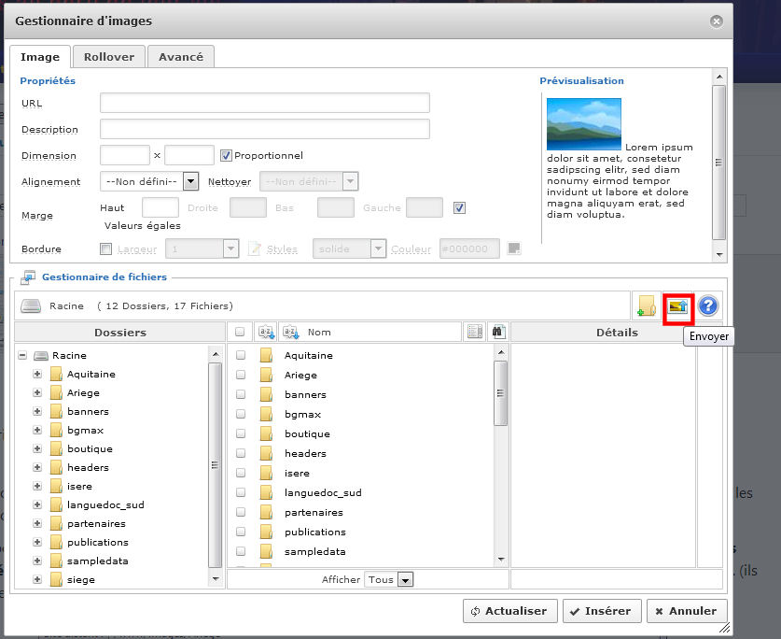Click the Annuler button
Image resolution: width=781 pixels, height=639 pixels.
687,611
